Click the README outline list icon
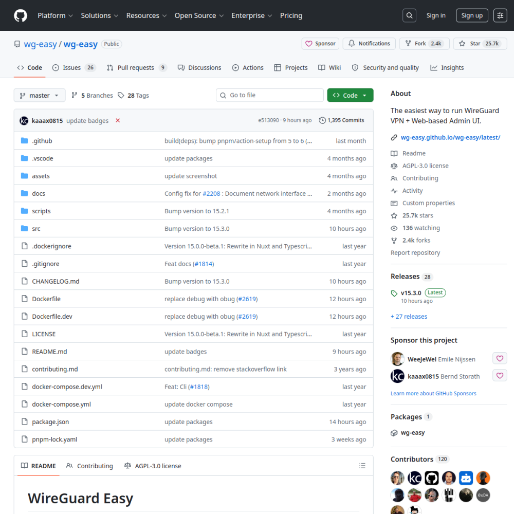The height and width of the screenshot is (514, 514). [362, 466]
